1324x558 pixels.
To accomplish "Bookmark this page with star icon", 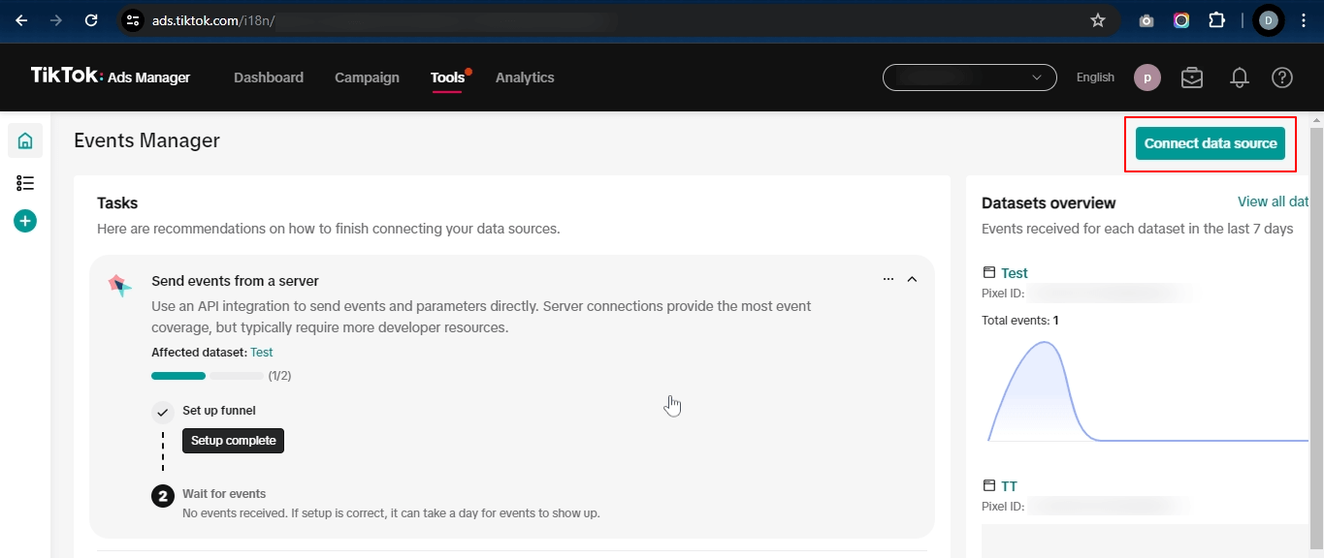I will pos(1098,20).
